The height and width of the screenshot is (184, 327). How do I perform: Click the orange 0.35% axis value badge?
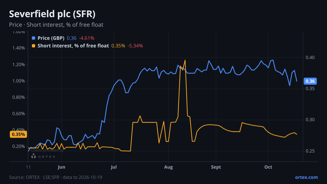coord(19,134)
